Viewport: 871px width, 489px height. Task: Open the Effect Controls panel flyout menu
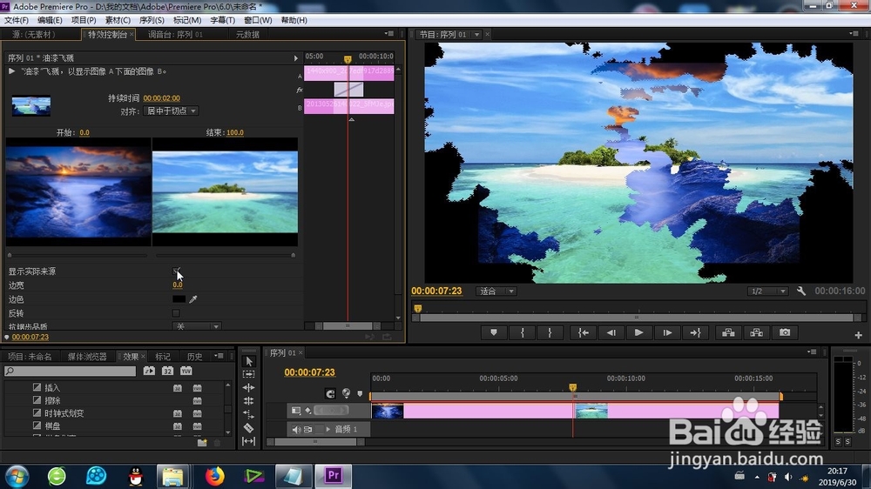(389, 34)
